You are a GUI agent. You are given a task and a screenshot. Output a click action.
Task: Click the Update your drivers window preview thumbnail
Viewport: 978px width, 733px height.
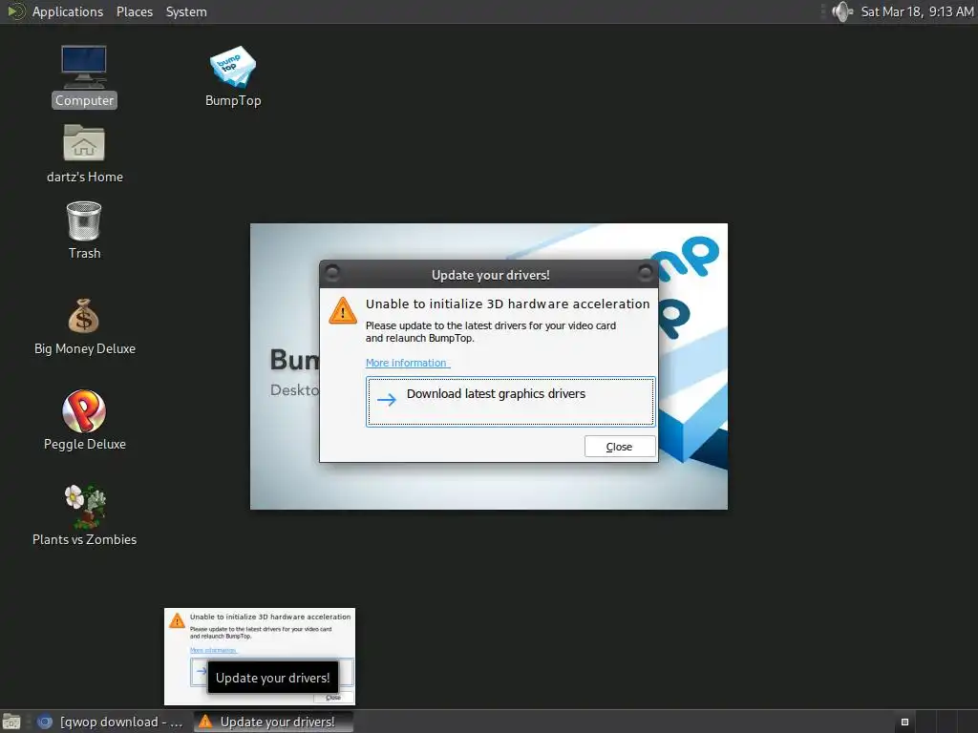coord(260,657)
